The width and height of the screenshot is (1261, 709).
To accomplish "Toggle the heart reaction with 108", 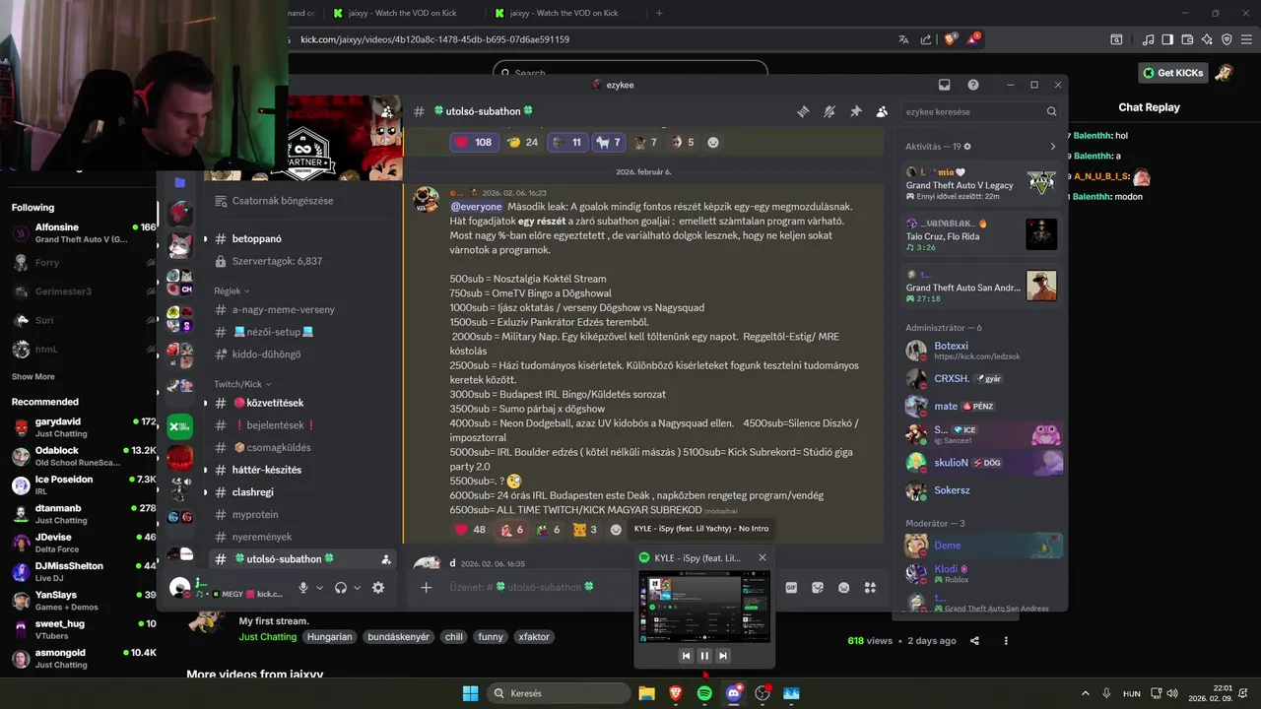I will [x=474, y=142].
